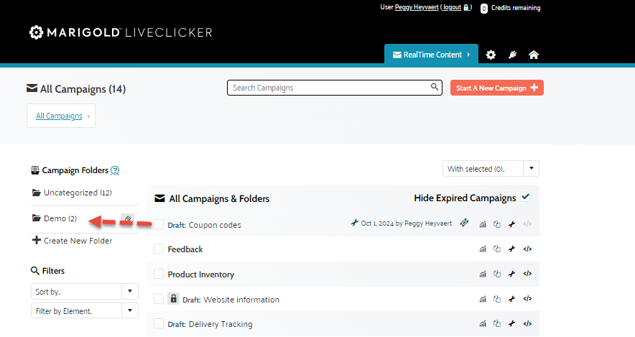Go to home via house icon

click(x=533, y=55)
